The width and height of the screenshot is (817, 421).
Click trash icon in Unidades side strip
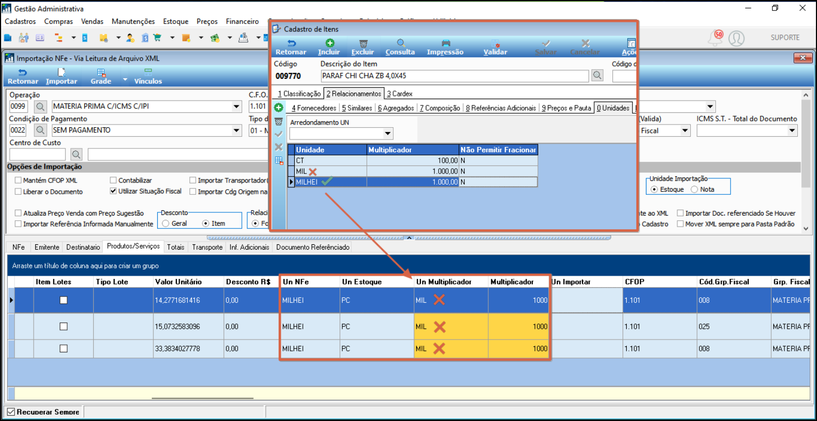278,121
